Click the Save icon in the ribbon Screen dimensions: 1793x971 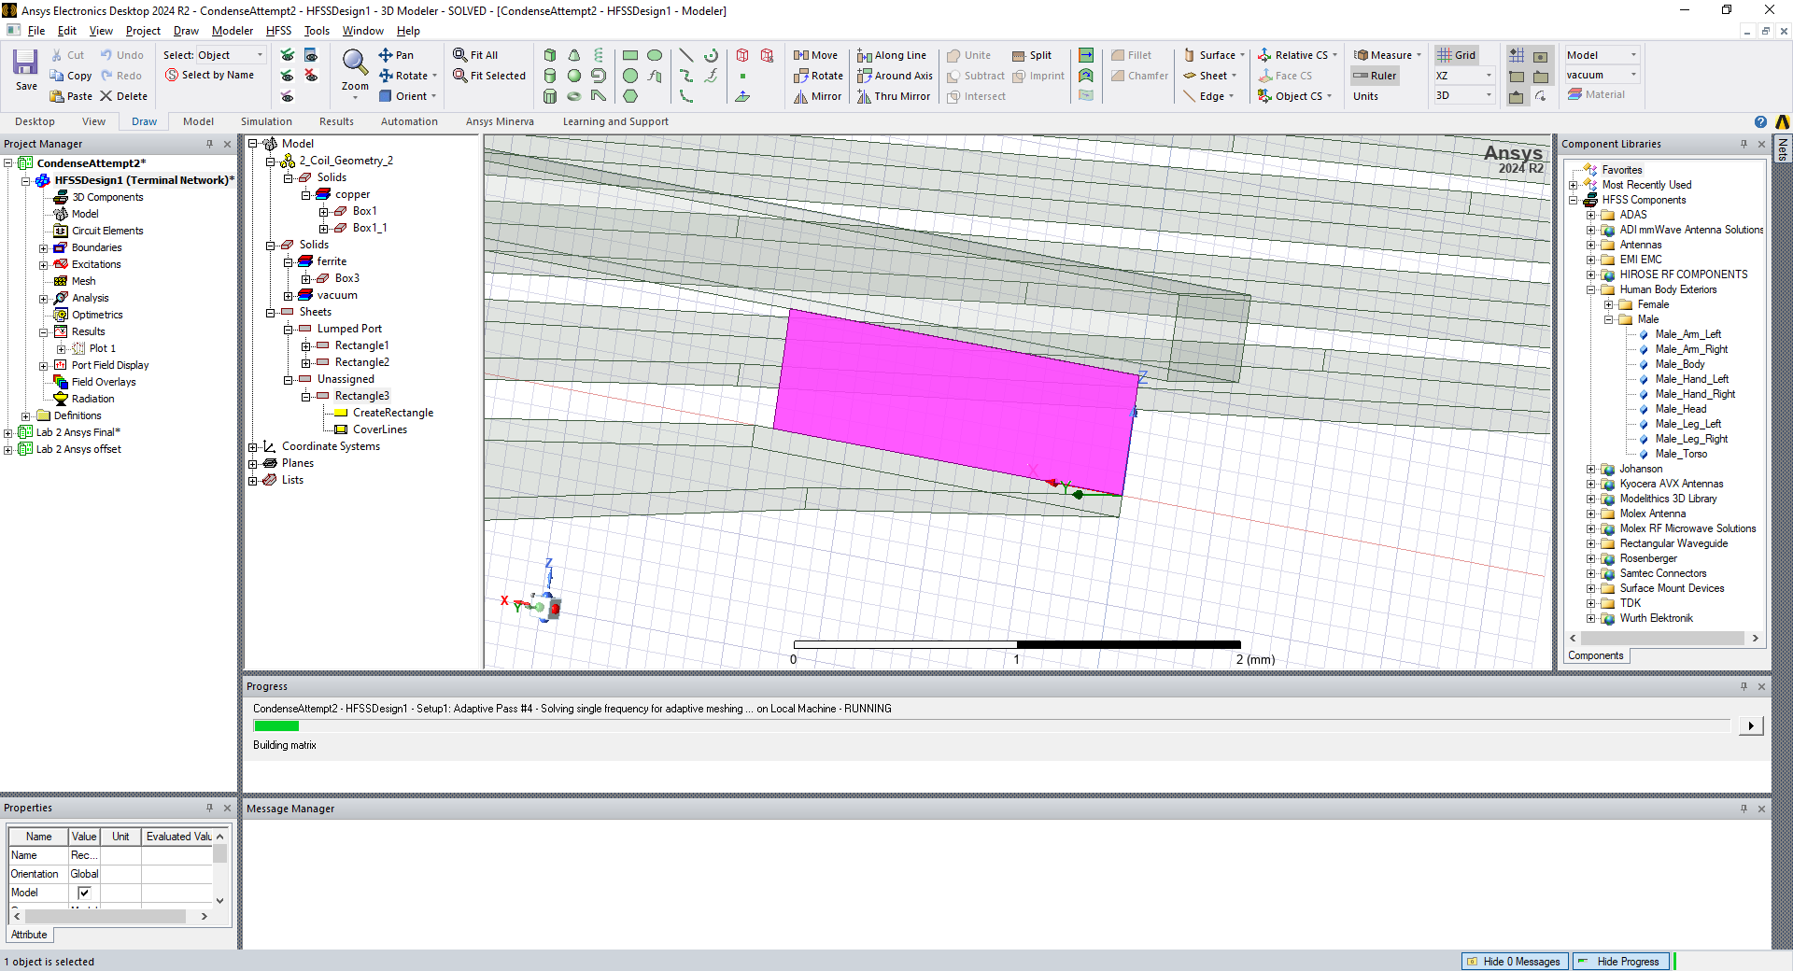pos(25,69)
